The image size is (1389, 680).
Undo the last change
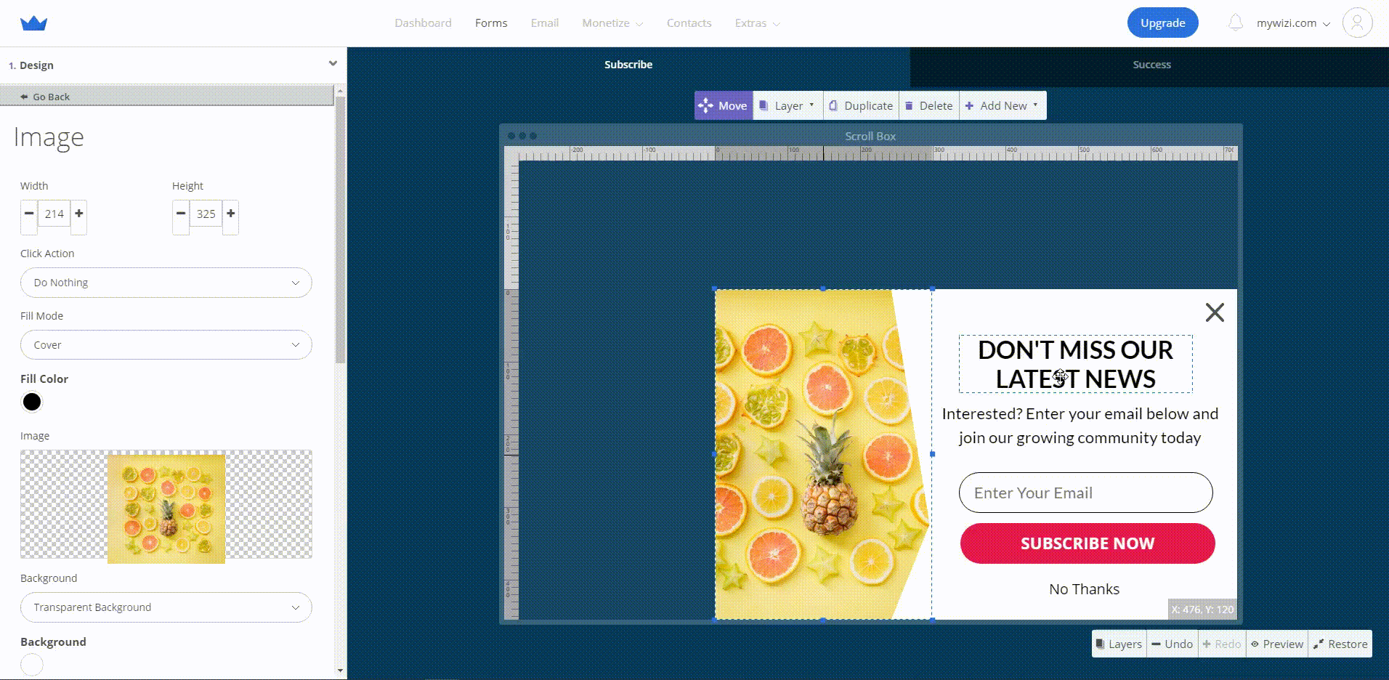pos(1171,644)
